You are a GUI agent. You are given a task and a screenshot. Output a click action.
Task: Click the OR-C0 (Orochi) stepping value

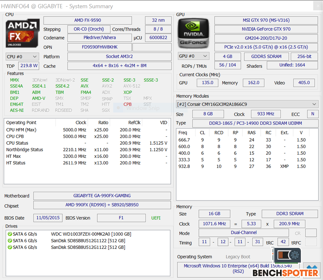point(89,29)
